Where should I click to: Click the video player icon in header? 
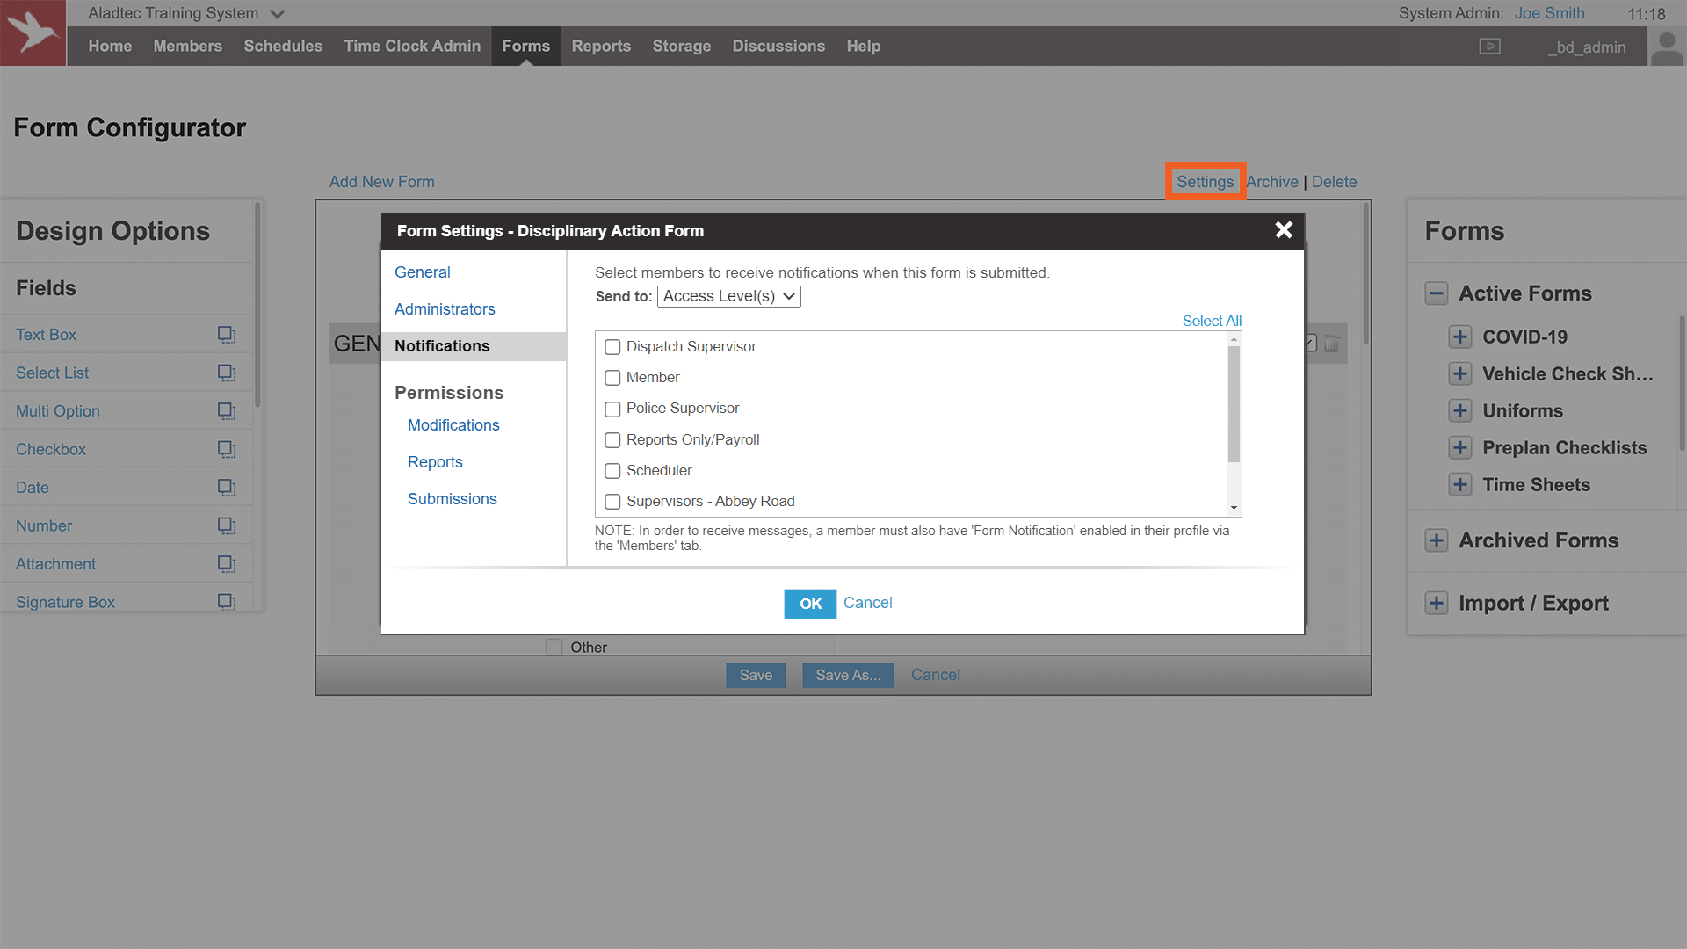click(x=1489, y=47)
